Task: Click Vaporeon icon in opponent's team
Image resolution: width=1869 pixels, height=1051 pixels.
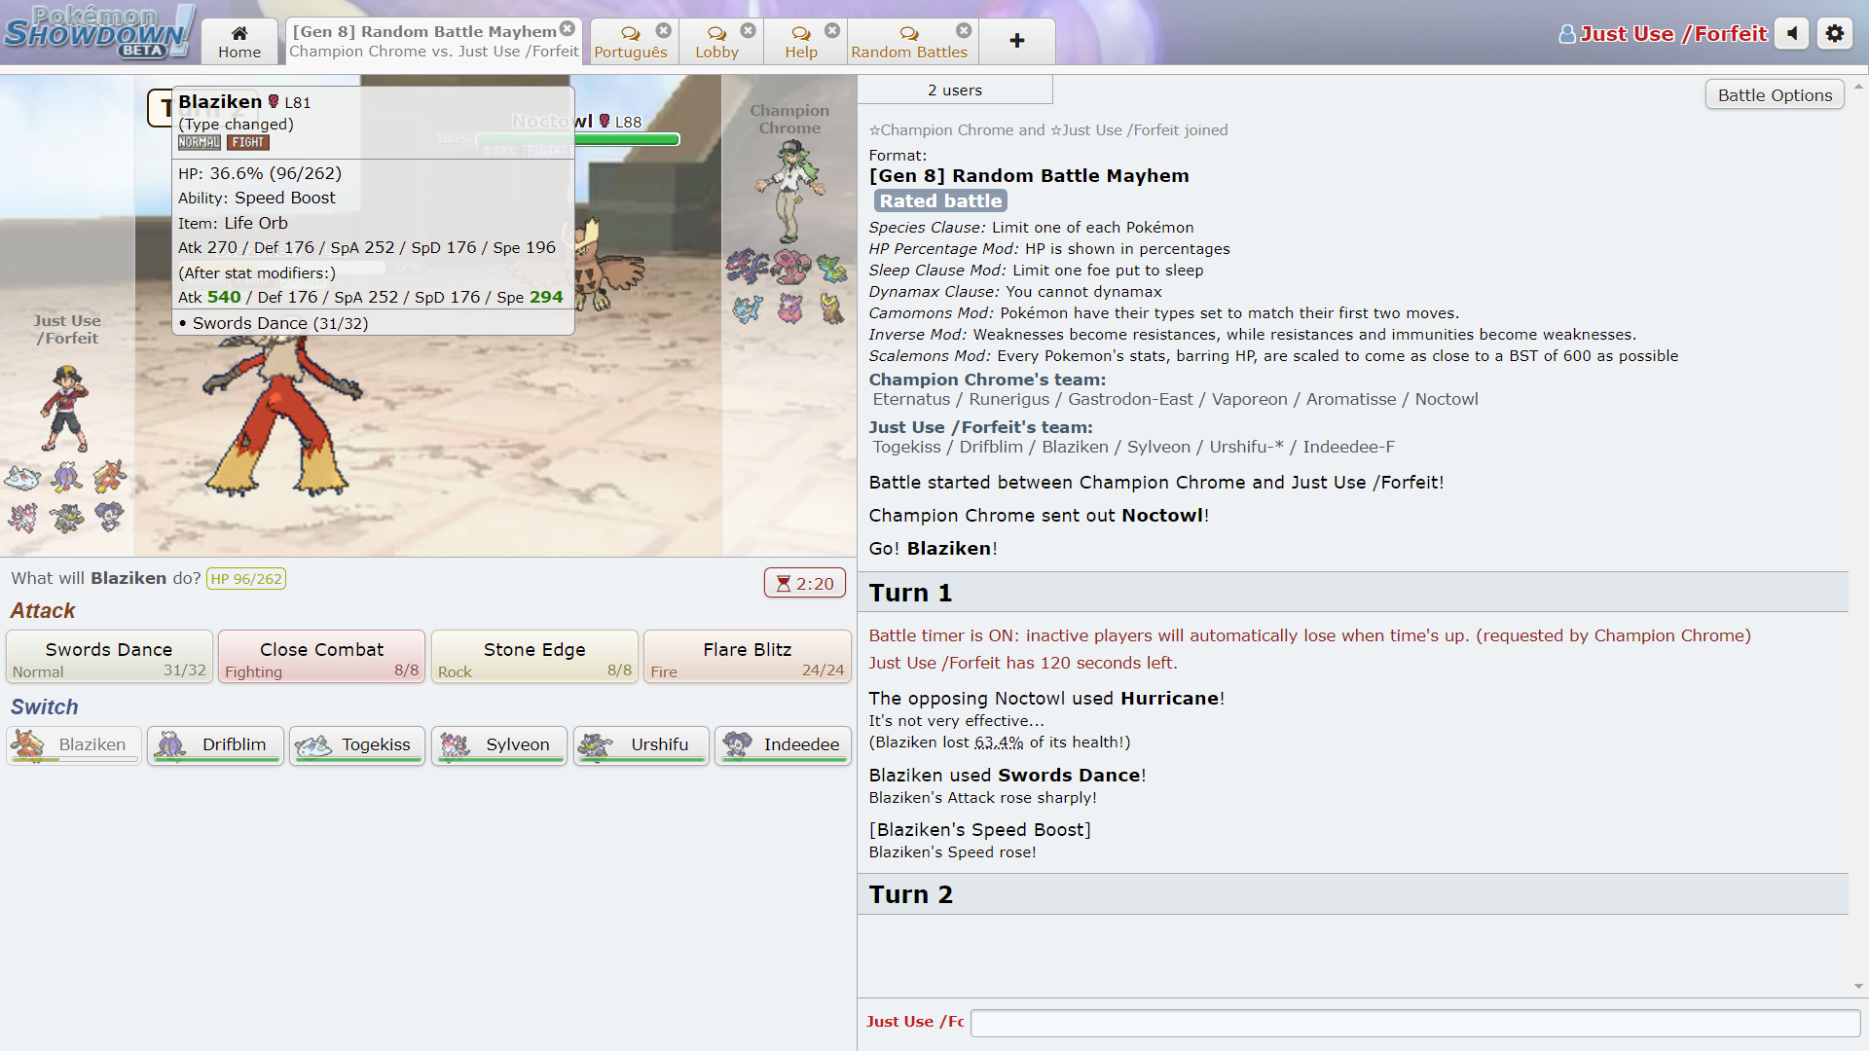Action: click(748, 308)
